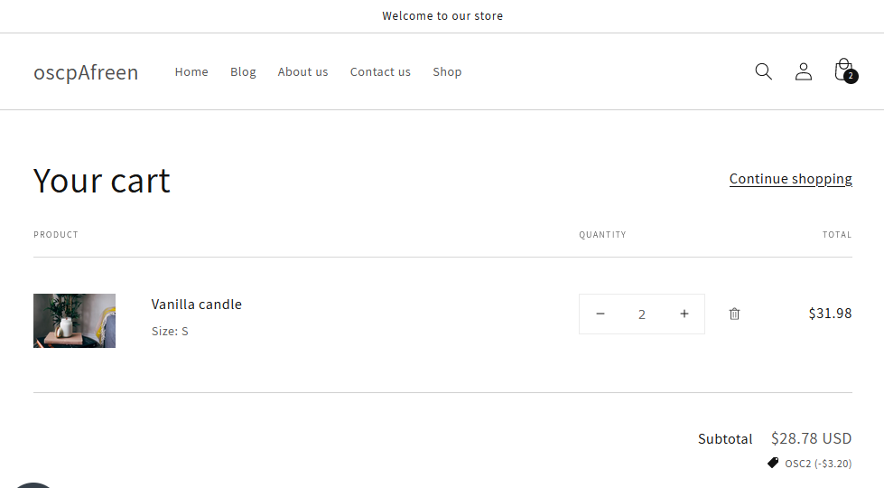Open the Blog menu item
Screen dimensions: 884x488
[243, 72]
